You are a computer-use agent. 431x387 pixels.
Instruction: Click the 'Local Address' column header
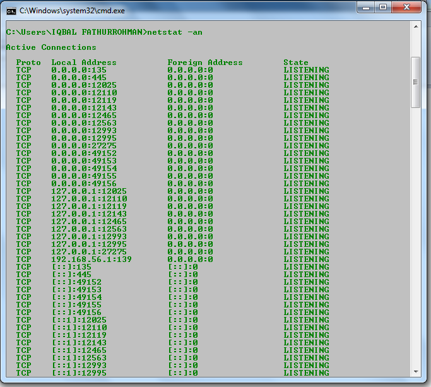pos(84,63)
